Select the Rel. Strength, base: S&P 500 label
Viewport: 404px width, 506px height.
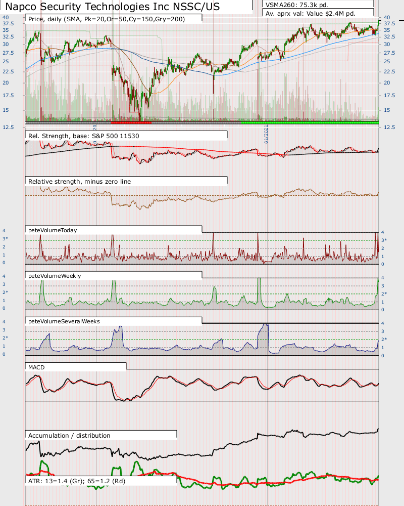(84, 136)
